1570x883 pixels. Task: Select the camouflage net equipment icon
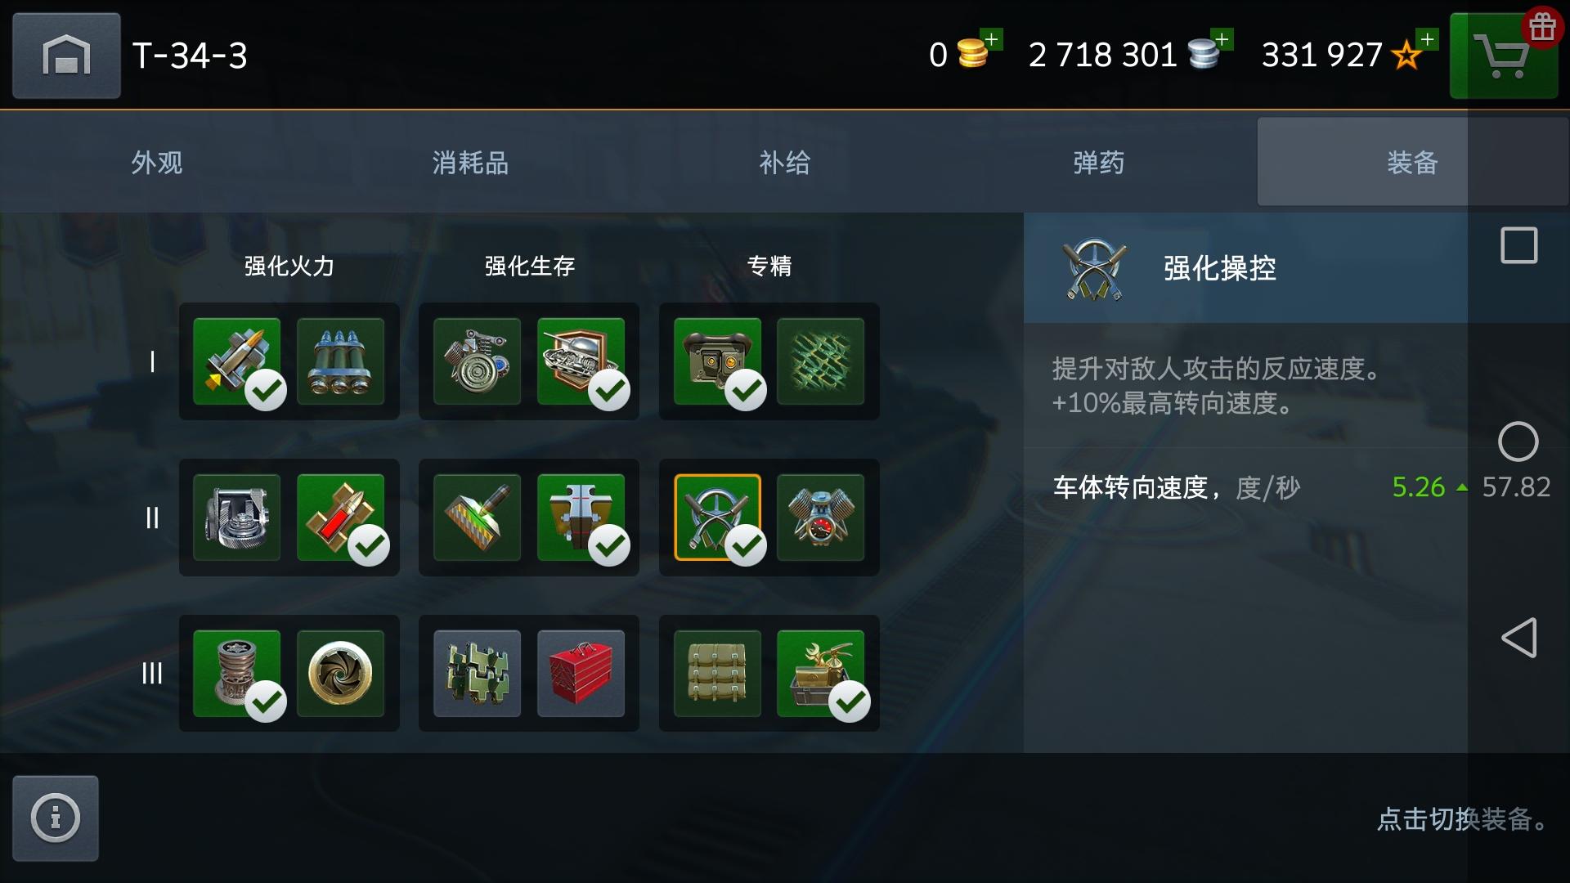tap(820, 361)
